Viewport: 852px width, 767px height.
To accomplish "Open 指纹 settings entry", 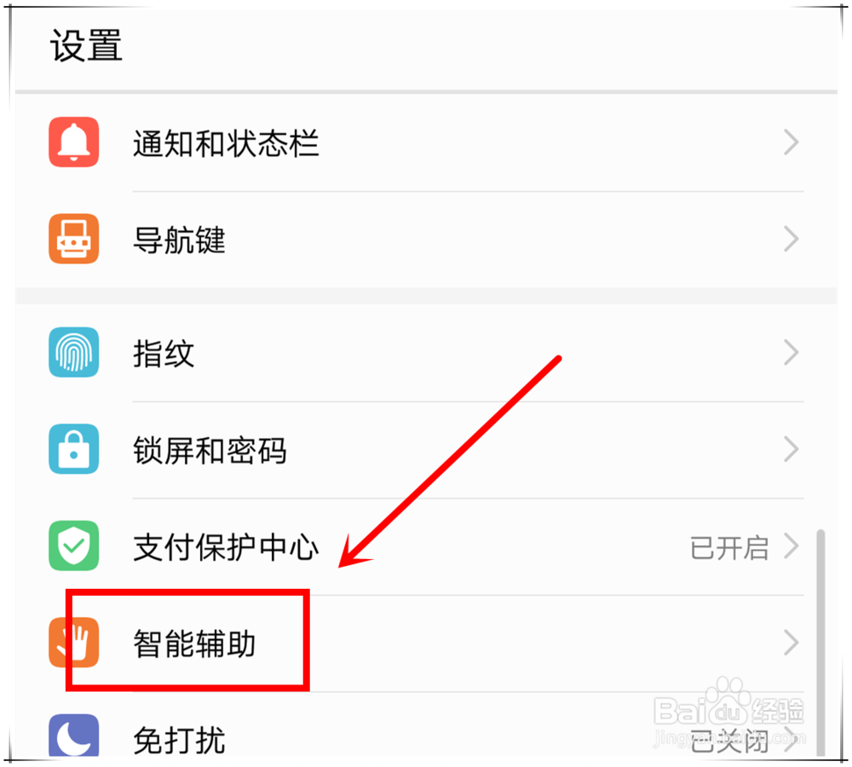I will [426, 353].
